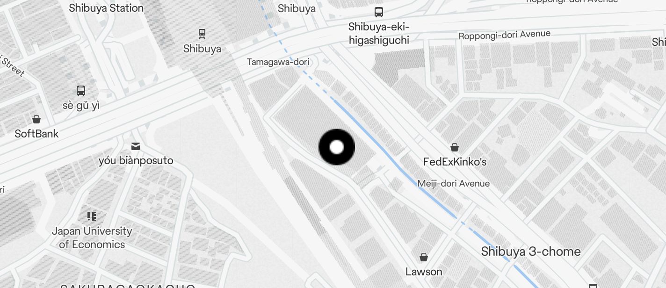This screenshot has height=288, width=666.
Task: Select the Lawson store bag icon
Action: click(424, 257)
